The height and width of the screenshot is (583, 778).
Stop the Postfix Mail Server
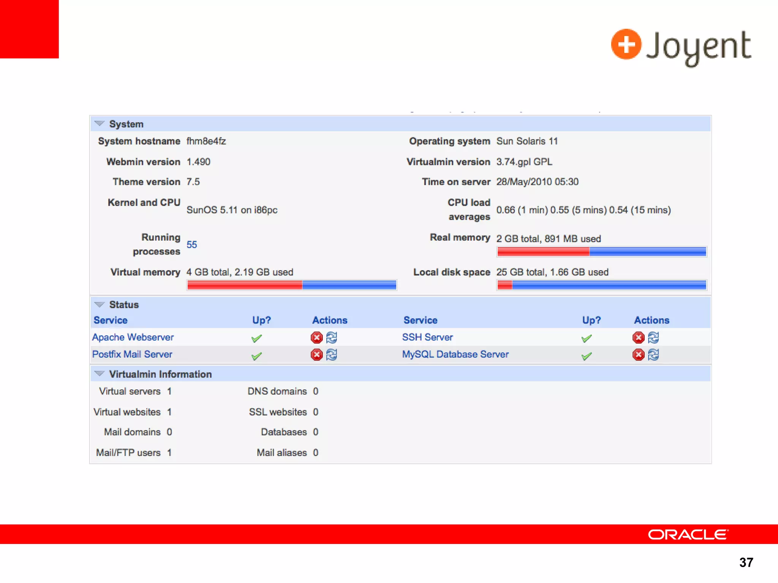(x=316, y=355)
